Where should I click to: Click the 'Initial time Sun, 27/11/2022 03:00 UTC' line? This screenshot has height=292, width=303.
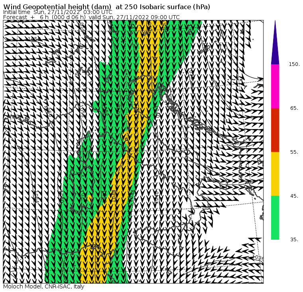(57, 12)
